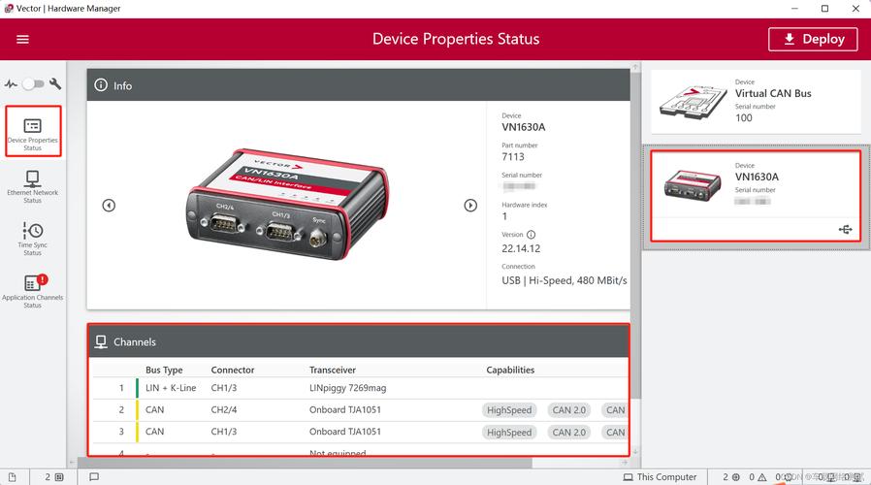Show previous device image with left arrow
871x485 pixels.
click(109, 205)
